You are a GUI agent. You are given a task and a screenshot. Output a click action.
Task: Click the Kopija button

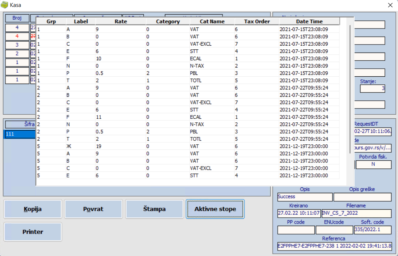33,209
